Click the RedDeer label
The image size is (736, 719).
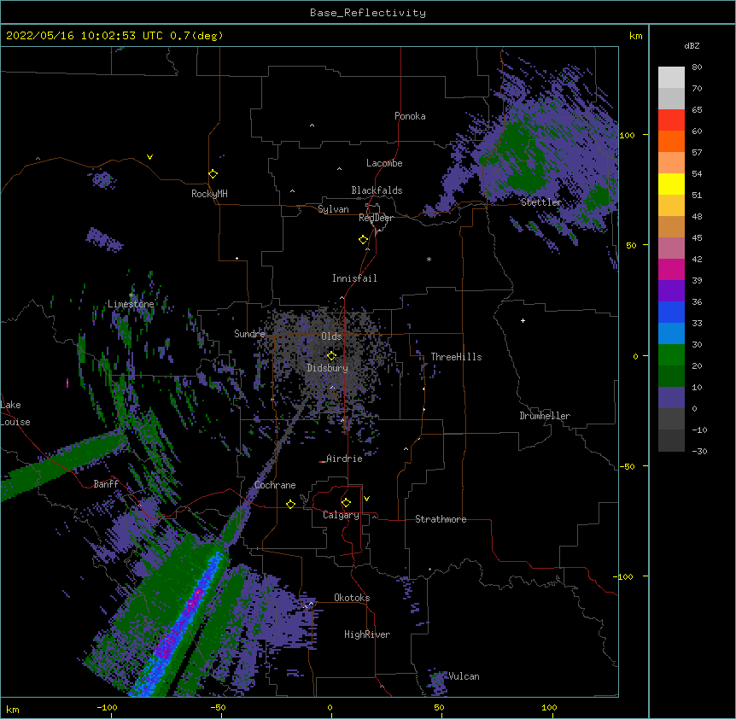click(376, 218)
